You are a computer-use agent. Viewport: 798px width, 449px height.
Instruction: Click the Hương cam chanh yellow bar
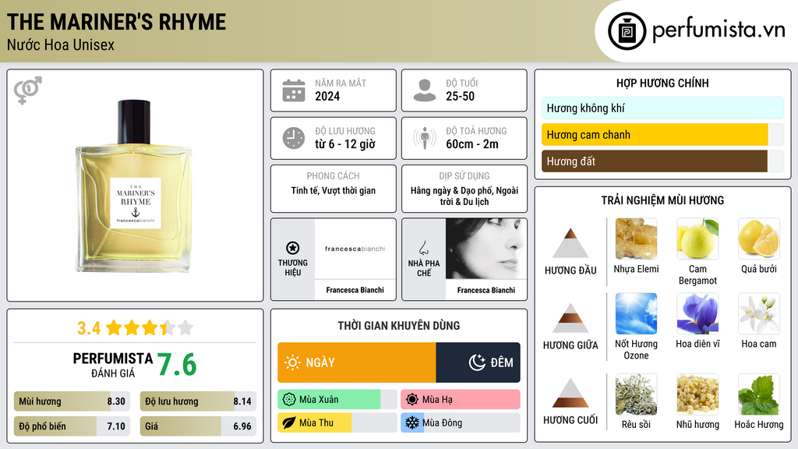(x=655, y=135)
